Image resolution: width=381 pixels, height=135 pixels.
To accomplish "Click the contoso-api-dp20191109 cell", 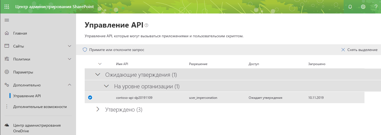I will pos(134,98).
